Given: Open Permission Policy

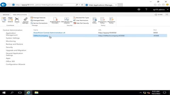Looking at the screenshot, I should (x=111, y=20).
